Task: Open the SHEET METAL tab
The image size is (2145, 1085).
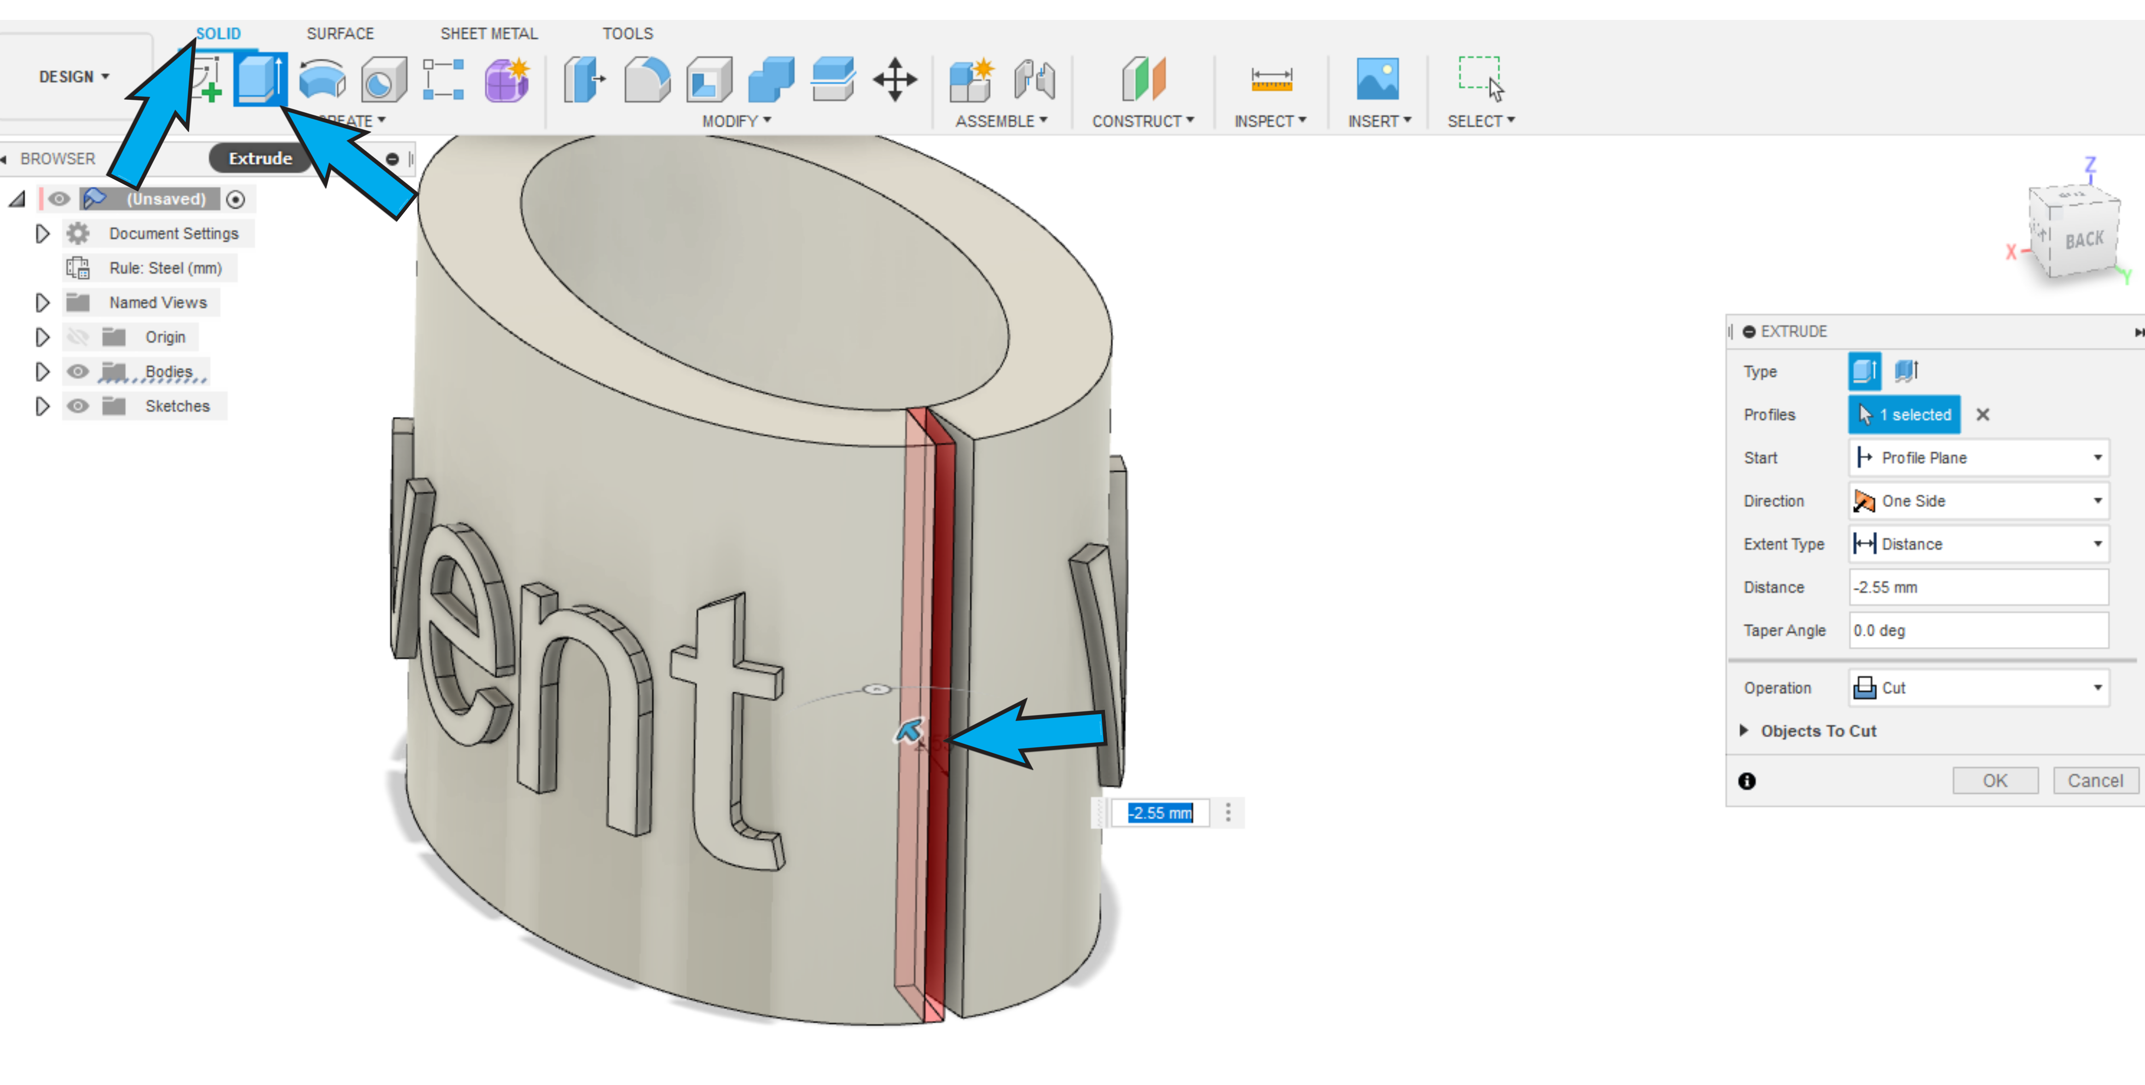Action: click(489, 33)
